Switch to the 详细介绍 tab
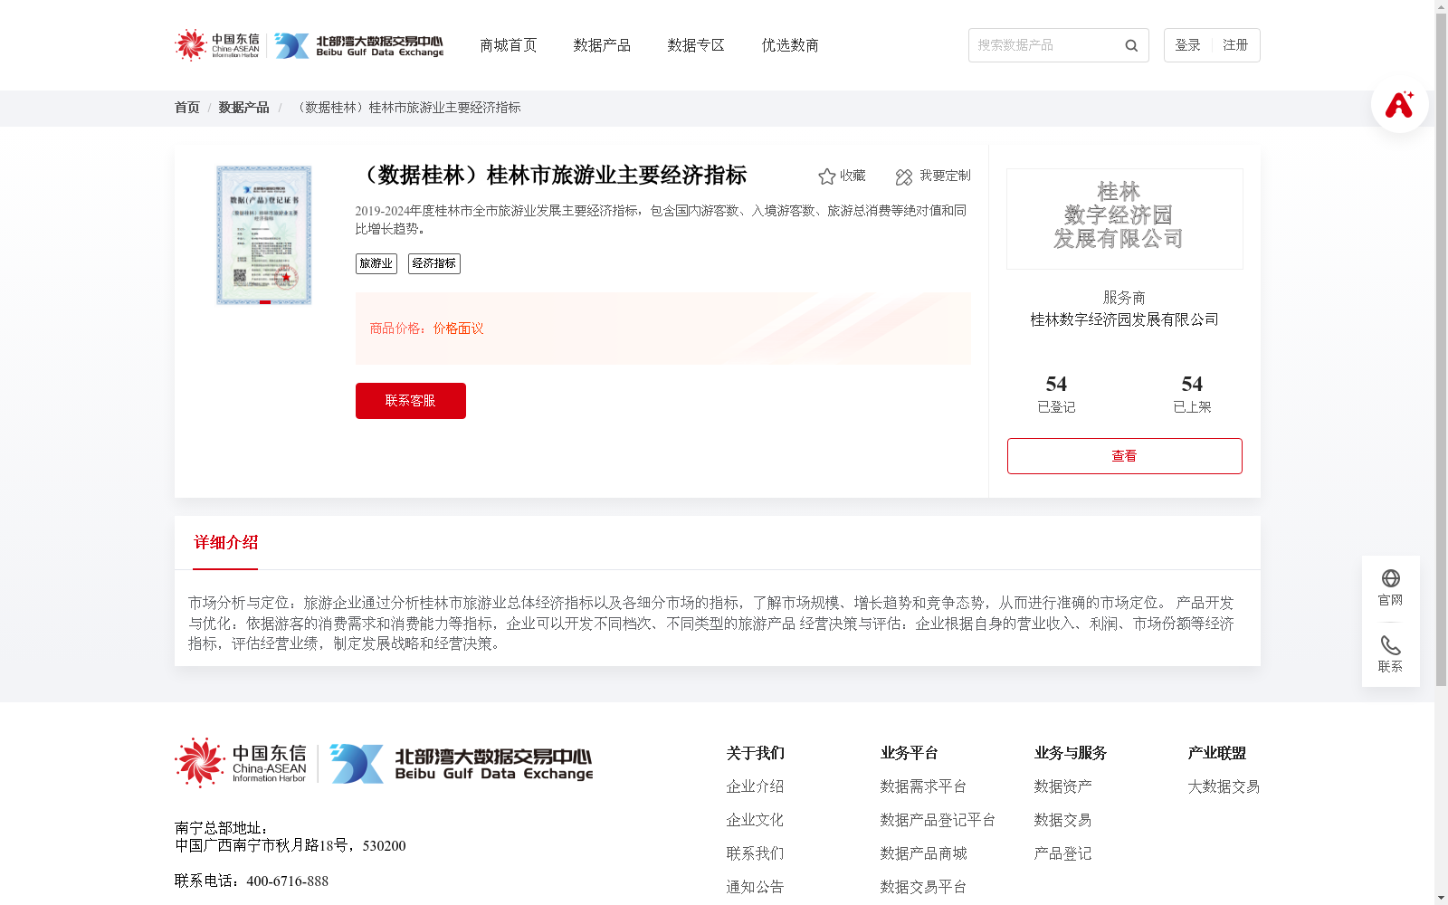 pyautogui.click(x=224, y=543)
